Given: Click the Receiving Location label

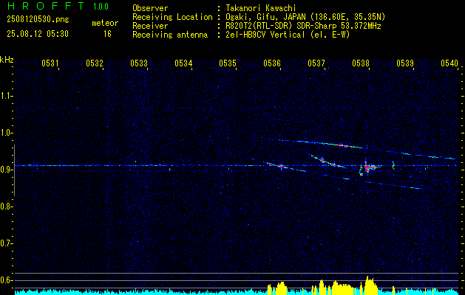Looking at the screenshot, I should point(172,17).
